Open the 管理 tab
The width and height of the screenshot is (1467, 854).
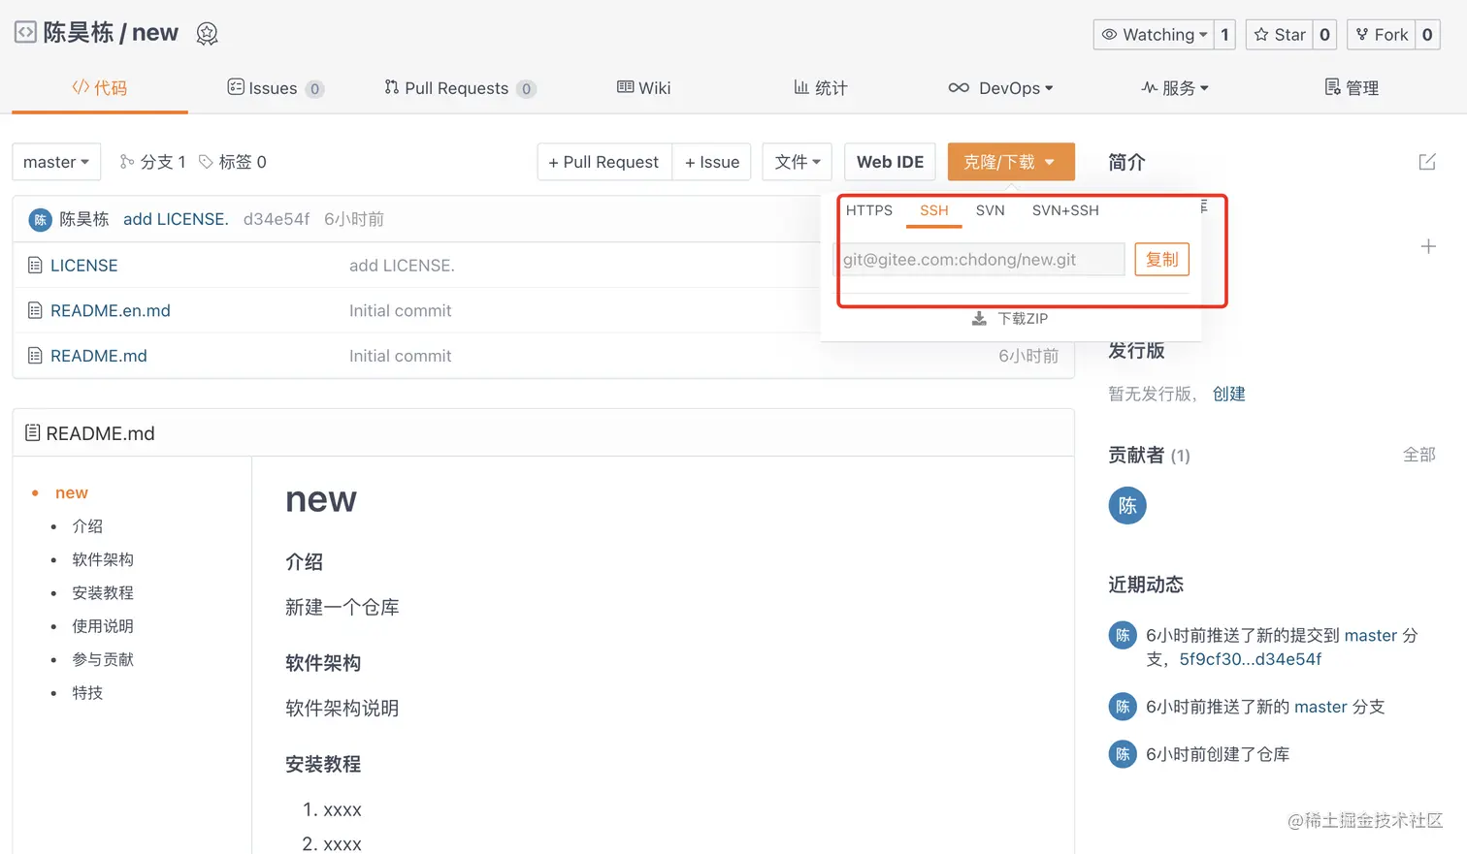click(1352, 88)
